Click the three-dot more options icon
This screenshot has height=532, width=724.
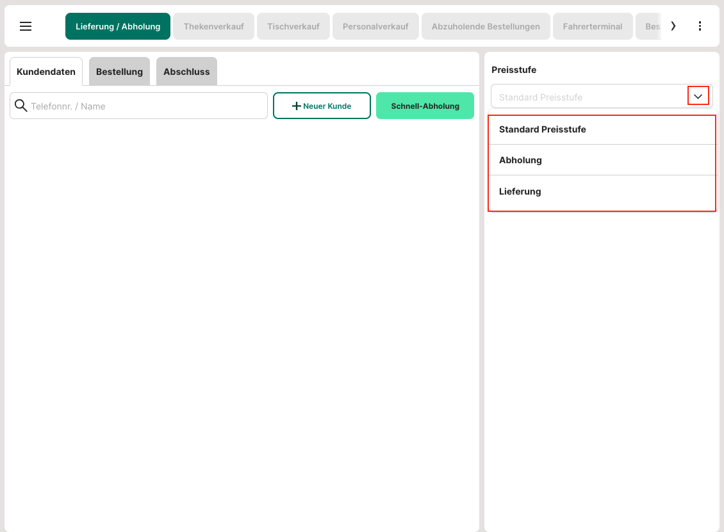pos(700,26)
